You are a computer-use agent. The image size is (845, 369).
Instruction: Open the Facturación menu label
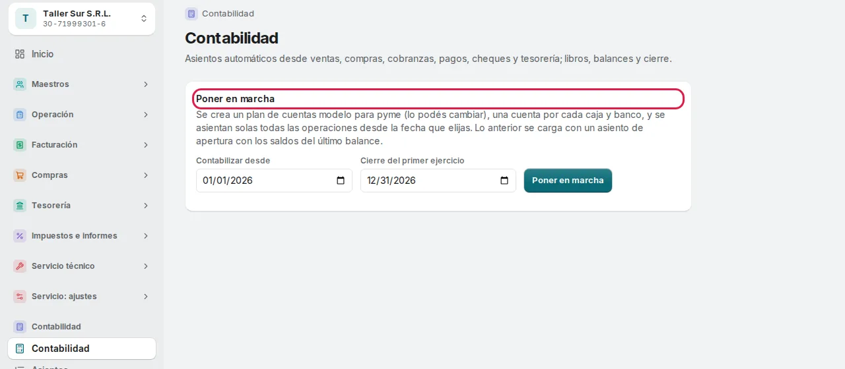(54, 145)
